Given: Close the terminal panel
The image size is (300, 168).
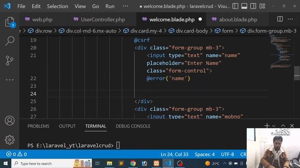Looking at the screenshot, I should (x=292, y=126).
